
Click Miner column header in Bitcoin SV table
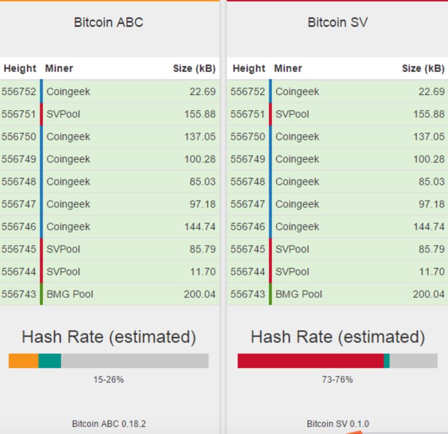coord(288,68)
